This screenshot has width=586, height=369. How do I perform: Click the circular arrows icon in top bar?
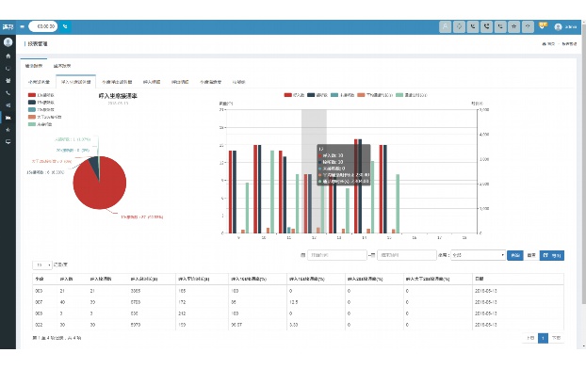(459, 26)
